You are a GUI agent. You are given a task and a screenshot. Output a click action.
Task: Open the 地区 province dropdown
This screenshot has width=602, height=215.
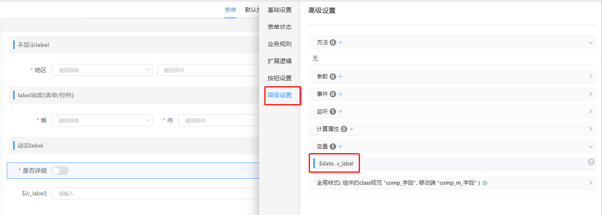coord(102,70)
